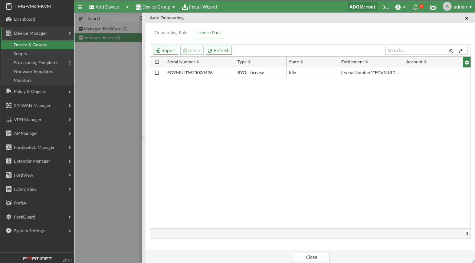The height and width of the screenshot is (263, 475).
Task: Click the Device Manager sidebar icon
Action: point(9,33)
